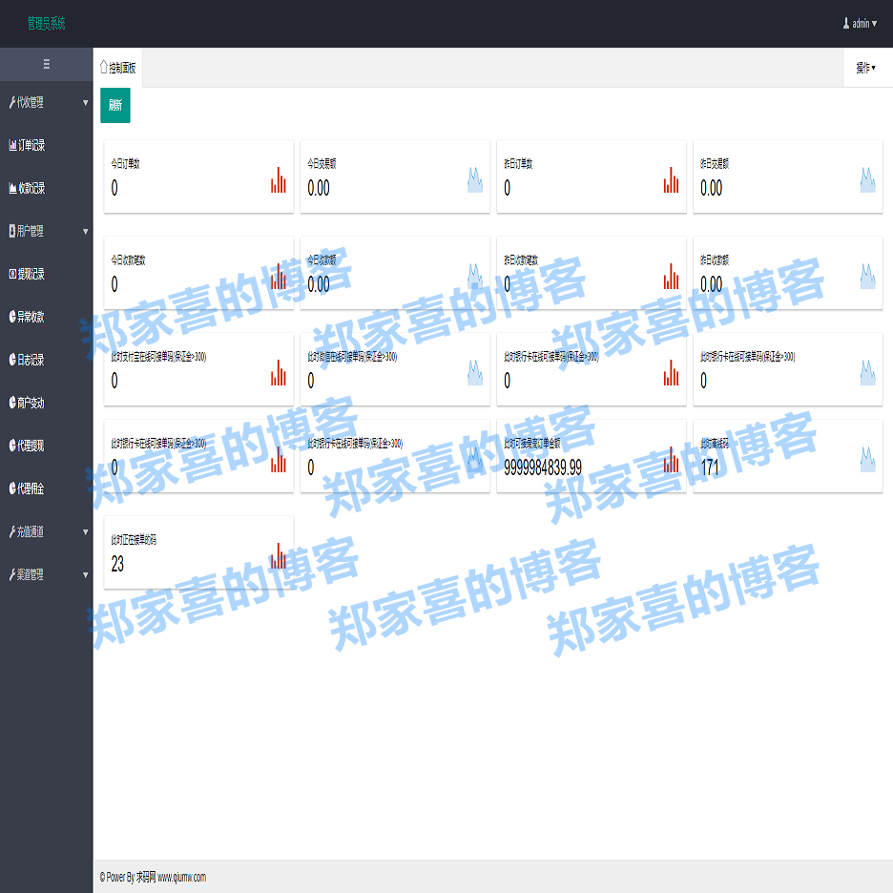Image resolution: width=893 pixels, height=893 pixels.
Task: Click the home icon on 控制面板 tab
Action: (104, 67)
